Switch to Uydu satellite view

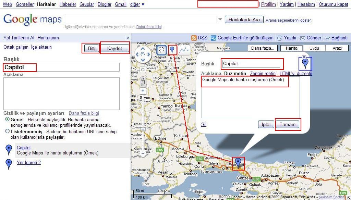click(314, 48)
